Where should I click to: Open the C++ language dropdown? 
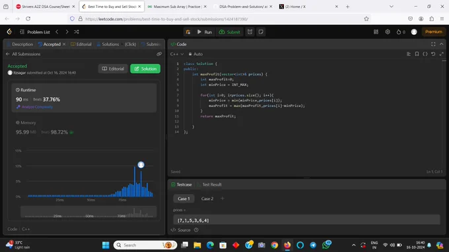[x=177, y=54]
